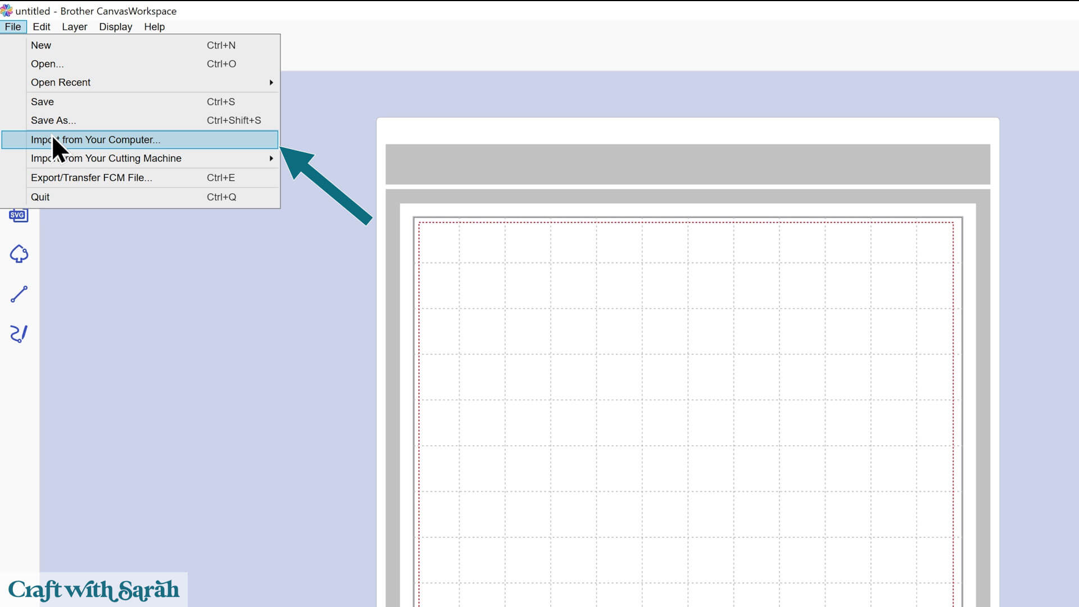This screenshot has height=607, width=1079.
Task: Choose Quit from the File menu
Action: pyautogui.click(x=40, y=197)
